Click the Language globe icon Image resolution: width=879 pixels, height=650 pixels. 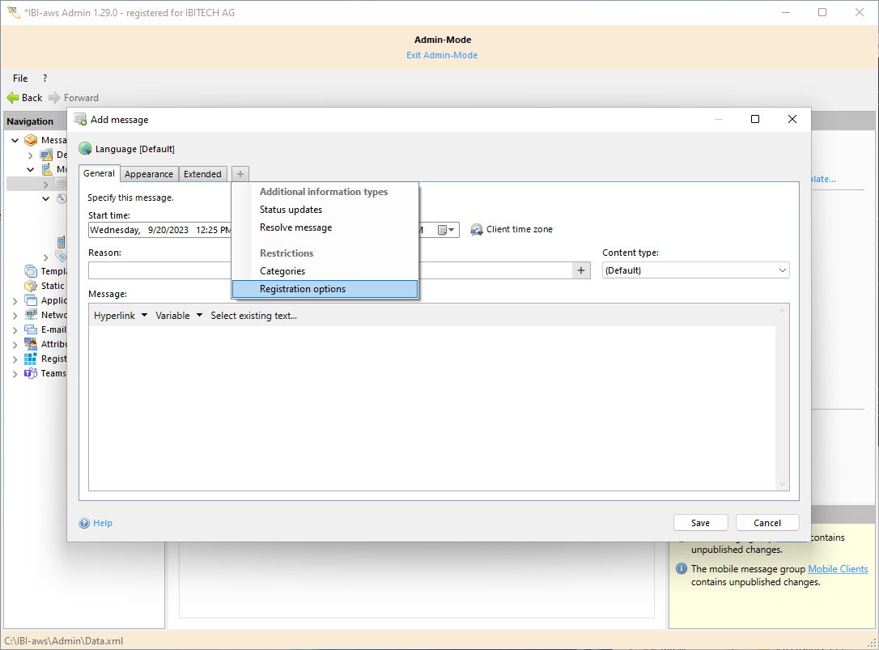(85, 149)
